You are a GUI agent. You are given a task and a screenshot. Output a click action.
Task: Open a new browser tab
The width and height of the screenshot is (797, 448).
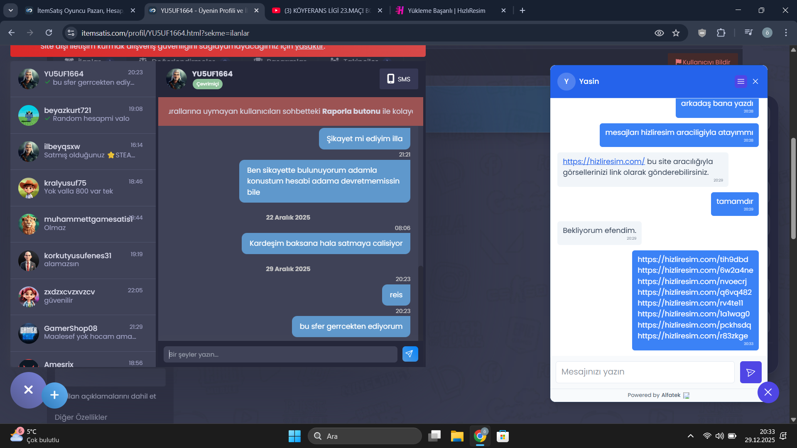click(x=522, y=10)
